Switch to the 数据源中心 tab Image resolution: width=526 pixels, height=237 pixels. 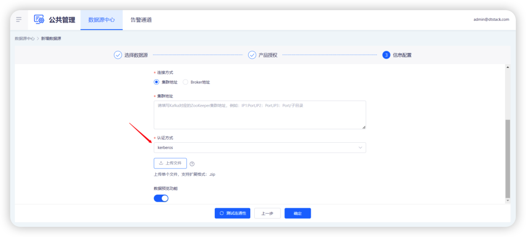(x=101, y=20)
